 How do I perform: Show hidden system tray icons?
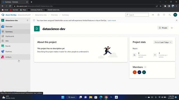point(146,97)
